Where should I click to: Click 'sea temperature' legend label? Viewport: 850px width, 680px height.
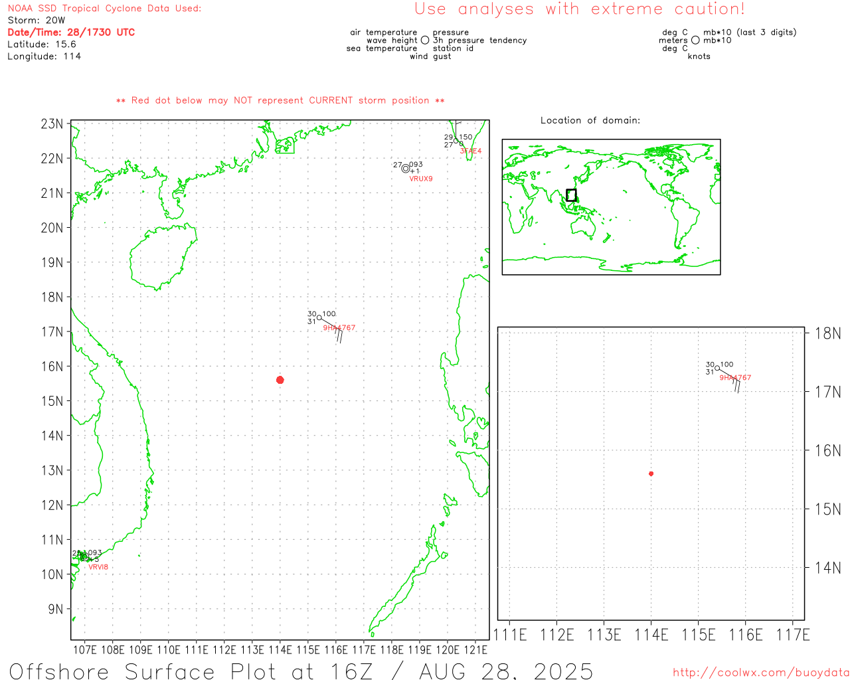(x=382, y=48)
